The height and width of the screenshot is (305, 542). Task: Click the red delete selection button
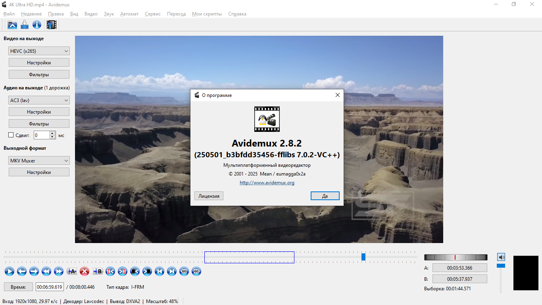click(x=84, y=271)
